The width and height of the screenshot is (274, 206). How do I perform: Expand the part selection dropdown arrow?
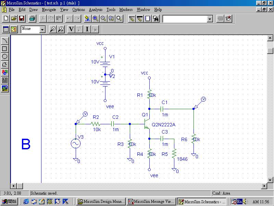(x=210, y=19)
